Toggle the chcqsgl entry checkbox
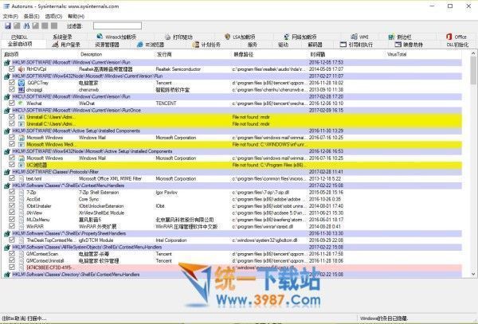This screenshot has width=478, height=324. [12, 89]
